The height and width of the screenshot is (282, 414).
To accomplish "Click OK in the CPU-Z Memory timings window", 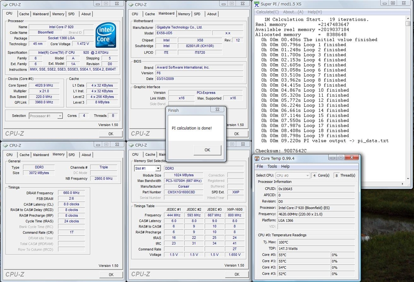I will pos(111,274).
